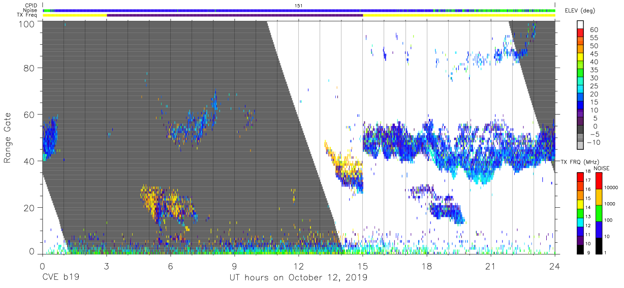Click the TX FRQ (MHz) legend title
Viewport: 624px width, 288px height.
click(x=579, y=162)
